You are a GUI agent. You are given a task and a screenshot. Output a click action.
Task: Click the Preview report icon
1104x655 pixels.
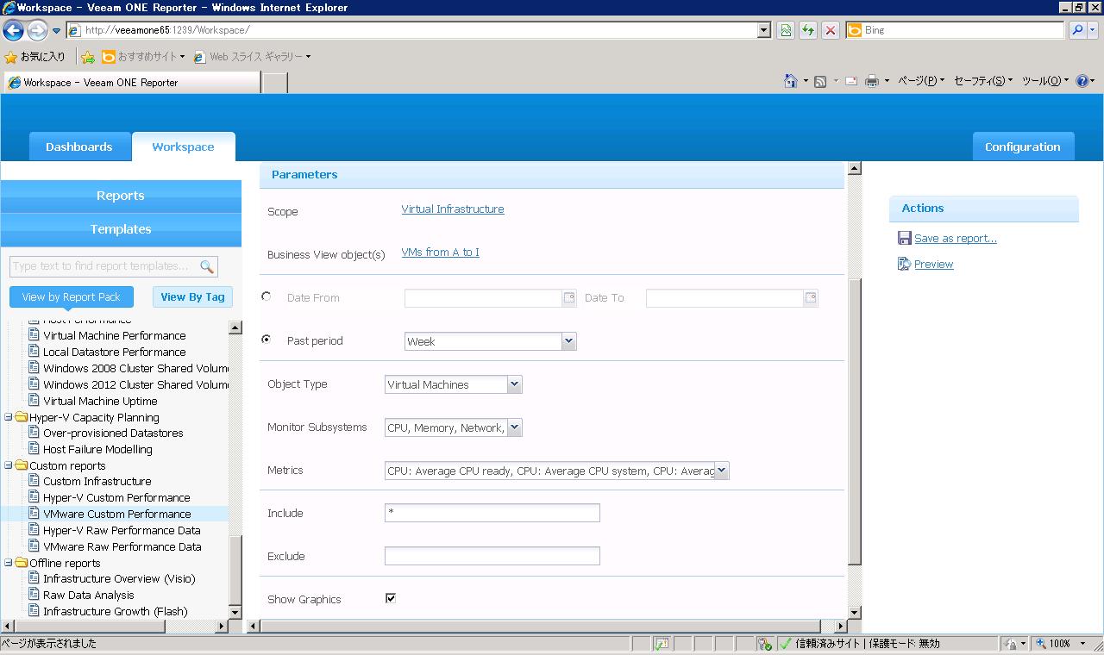point(904,265)
